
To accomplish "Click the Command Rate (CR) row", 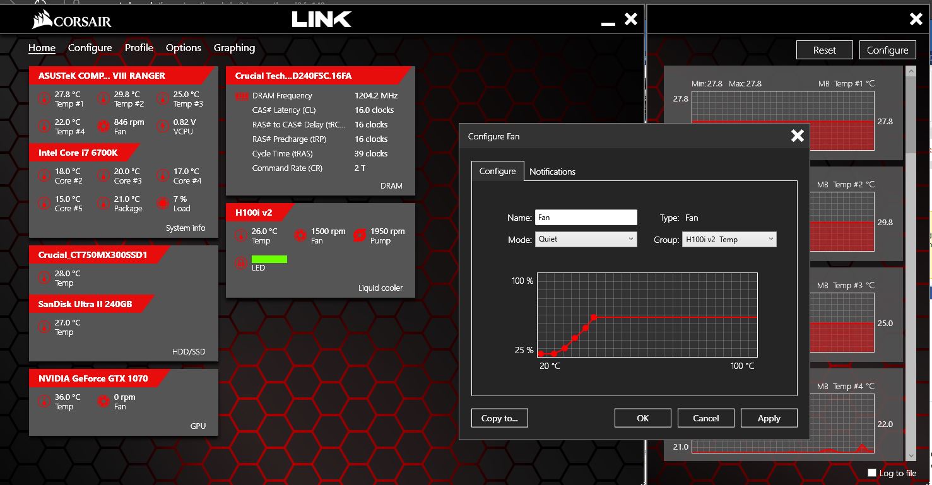I will 319,168.
